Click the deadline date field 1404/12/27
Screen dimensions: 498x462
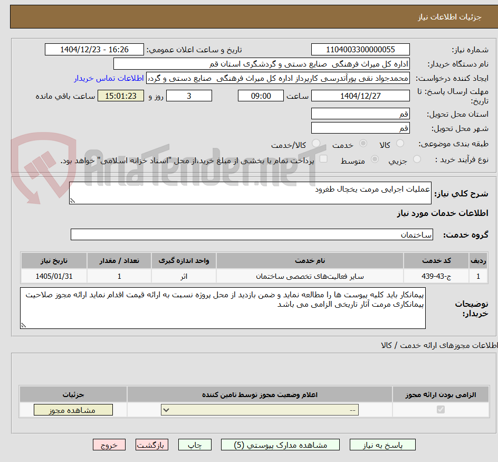tap(360, 96)
